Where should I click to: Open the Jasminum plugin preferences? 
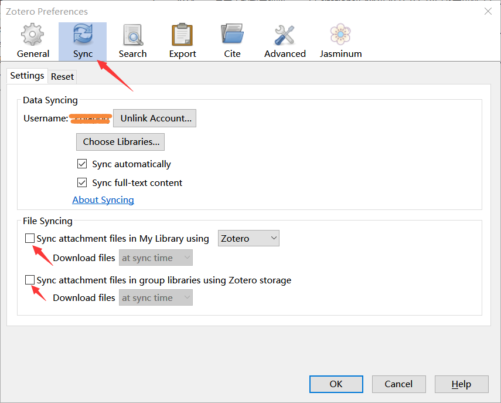pyautogui.click(x=340, y=41)
